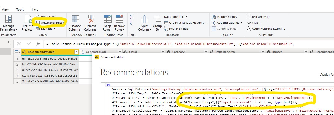Click the Split Column icon
The image size is (334, 115).
point(145,19)
